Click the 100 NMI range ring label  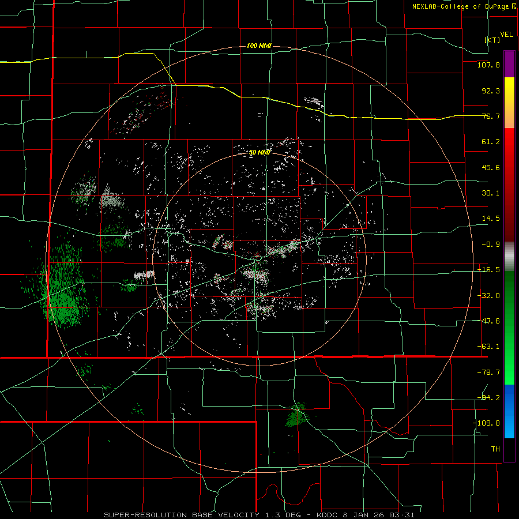259,46
